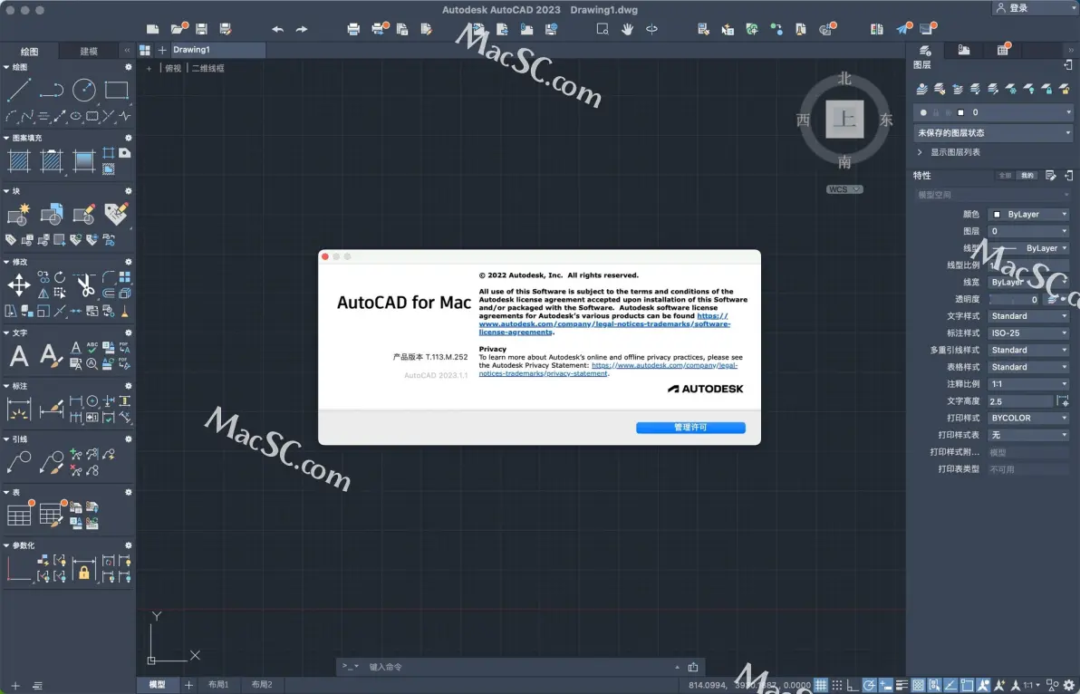Screen dimensions: 1080x694
Task: Toggle ortho mode in the status bar
Action: (853, 685)
